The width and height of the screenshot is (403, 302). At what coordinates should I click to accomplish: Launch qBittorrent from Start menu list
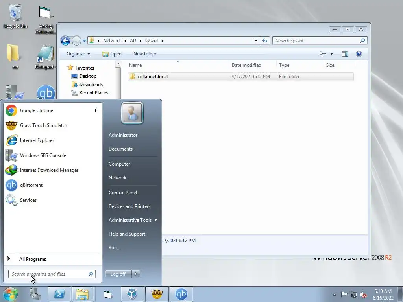pyautogui.click(x=53, y=185)
